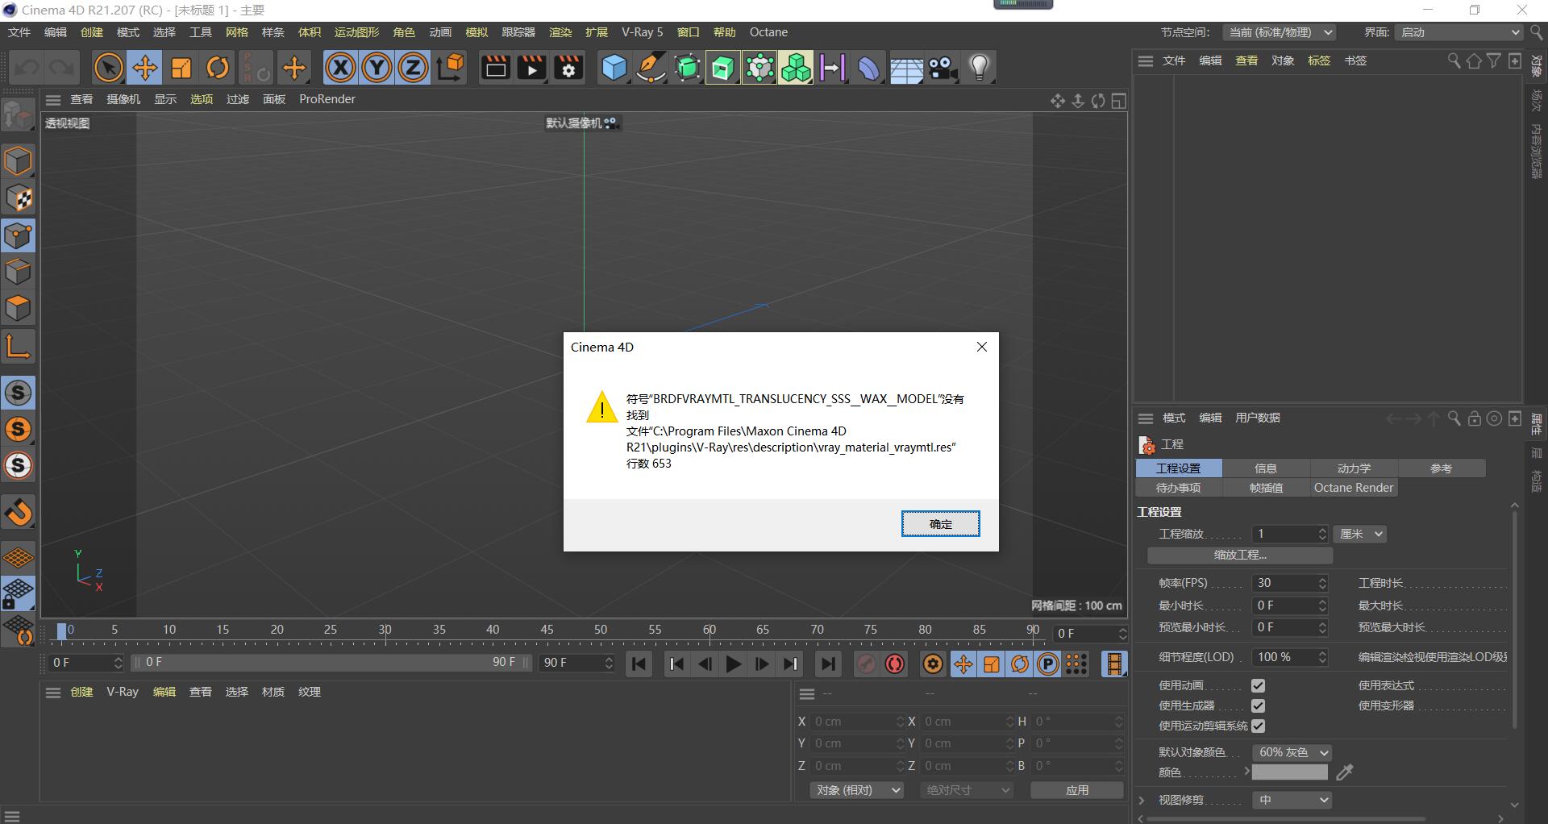Open the 节点空间 dropdown
Image resolution: width=1548 pixels, height=824 pixels.
click(1280, 32)
